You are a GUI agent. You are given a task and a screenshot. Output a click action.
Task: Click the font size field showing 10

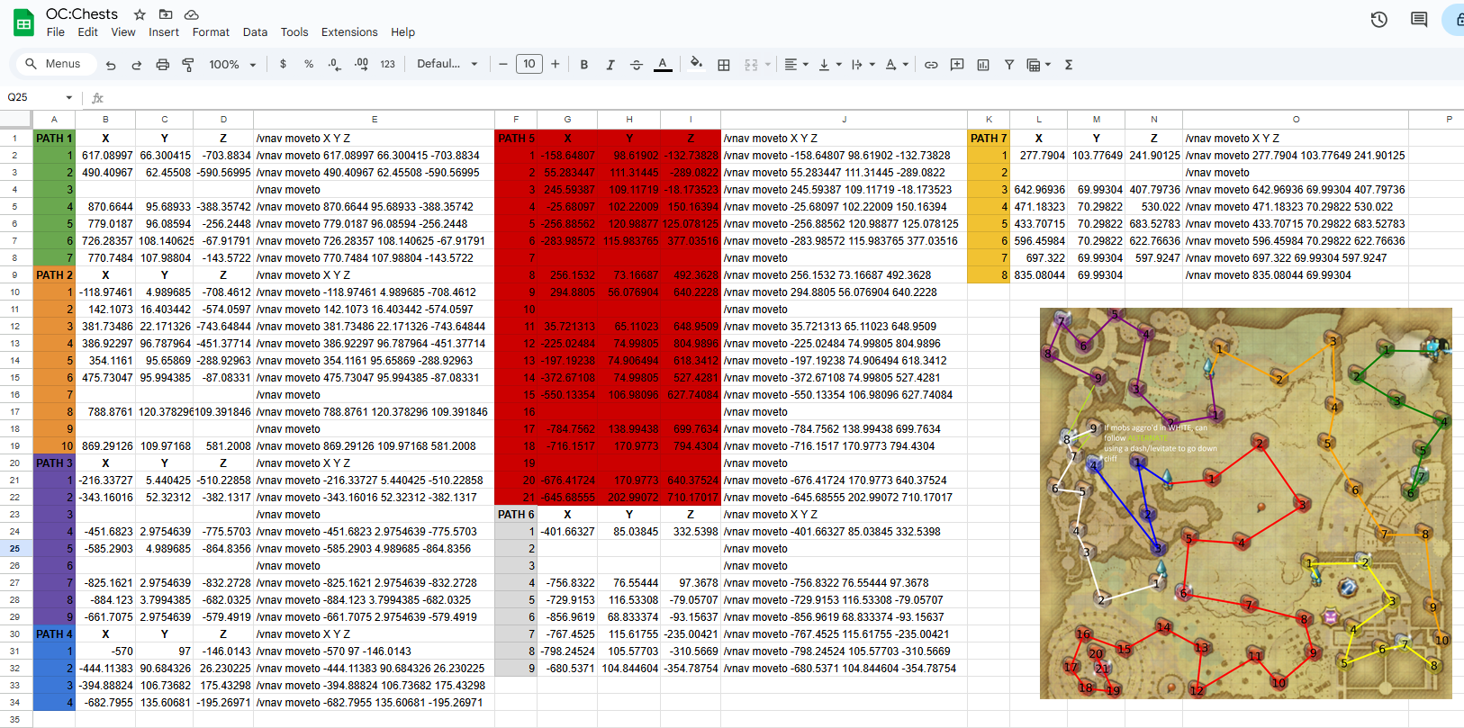click(x=529, y=64)
